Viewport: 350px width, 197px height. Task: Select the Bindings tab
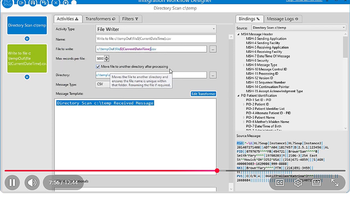tap(249, 19)
